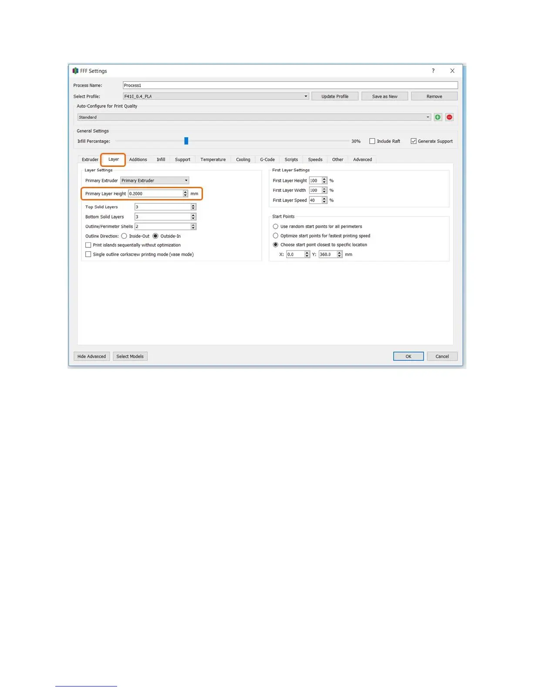Click the Primary Layer Height value field
533x690 pixels.
tap(155, 193)
